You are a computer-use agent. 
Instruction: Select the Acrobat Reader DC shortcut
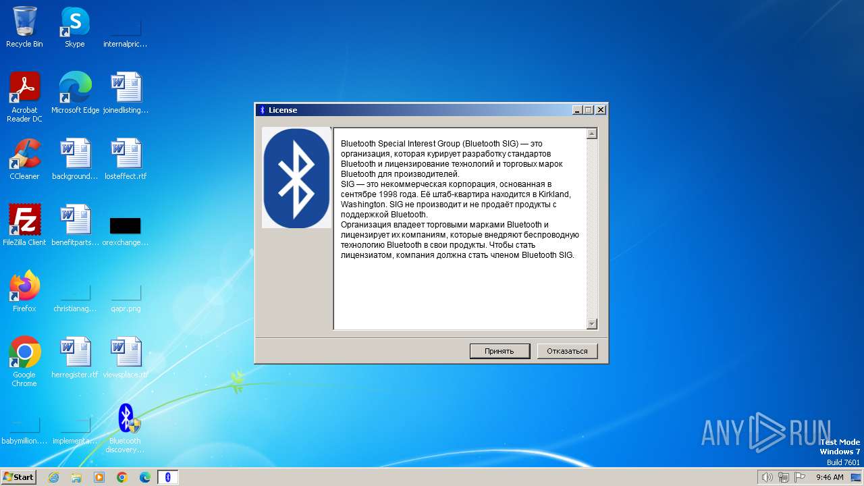[24, 97]
